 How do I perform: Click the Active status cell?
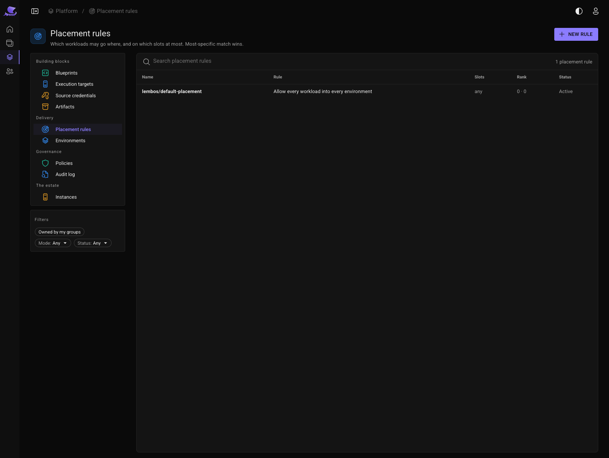pyautogui.click(x=566, y=91)
